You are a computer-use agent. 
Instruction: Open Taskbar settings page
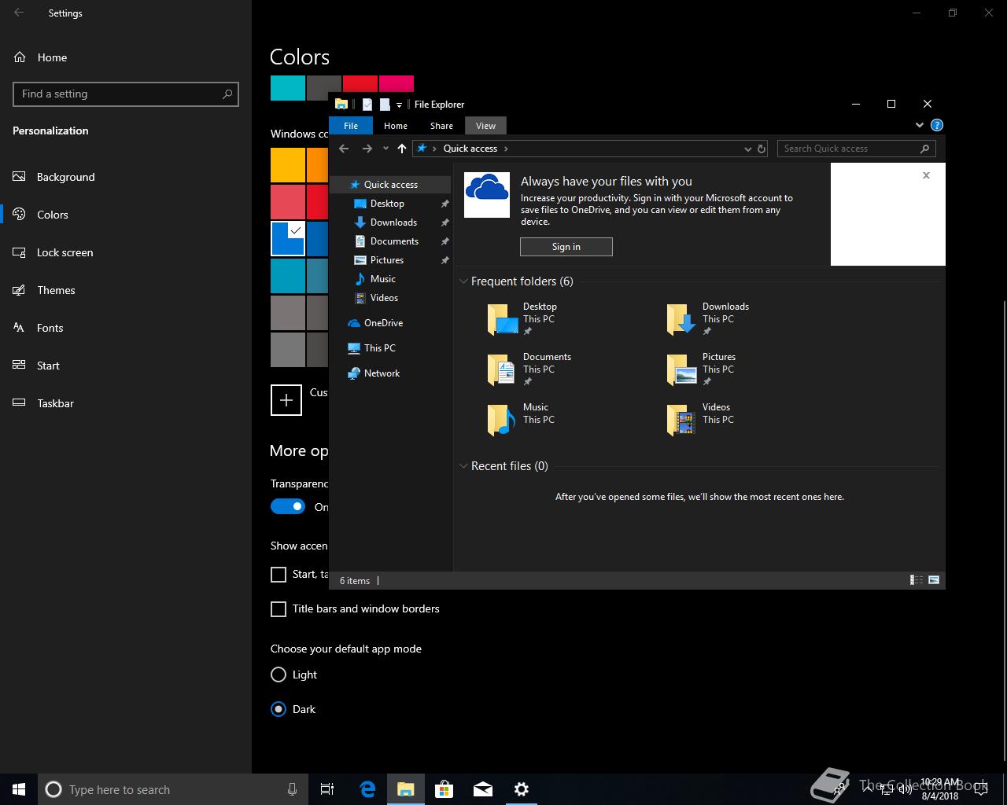click(126, 403)
